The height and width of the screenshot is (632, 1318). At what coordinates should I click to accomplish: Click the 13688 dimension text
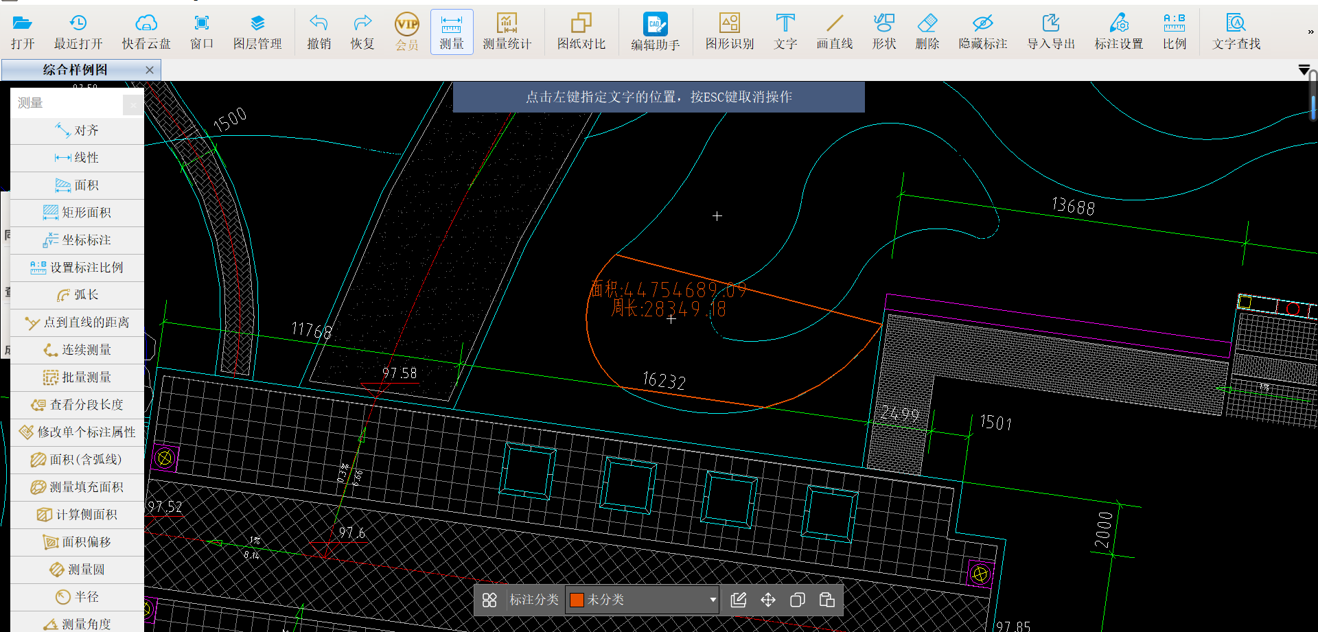1074,206
